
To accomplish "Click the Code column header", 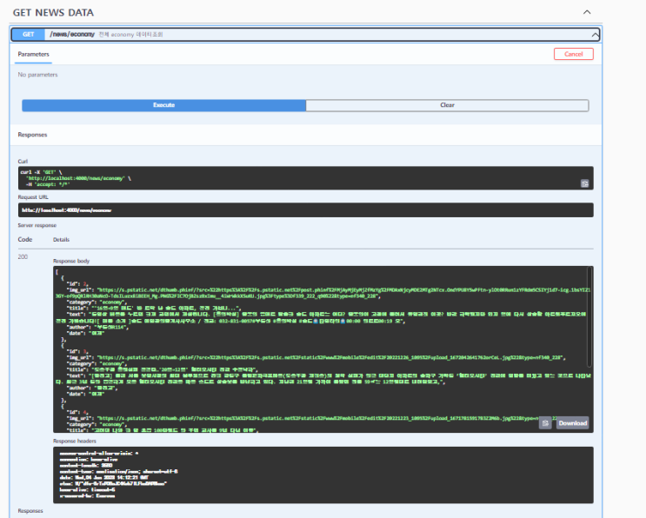I will 24,239.
